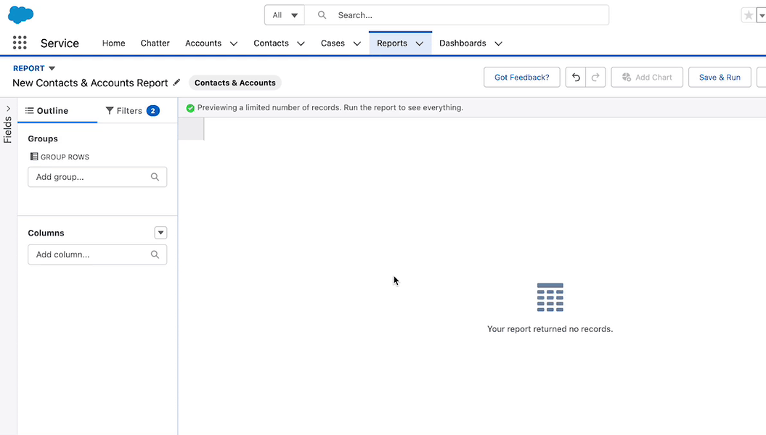
Task: Click the Add Chart button
Action: tap(646, 78)
